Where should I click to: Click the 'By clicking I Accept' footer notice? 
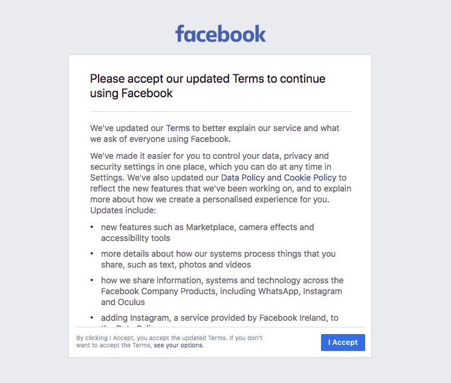coord(169,341)
